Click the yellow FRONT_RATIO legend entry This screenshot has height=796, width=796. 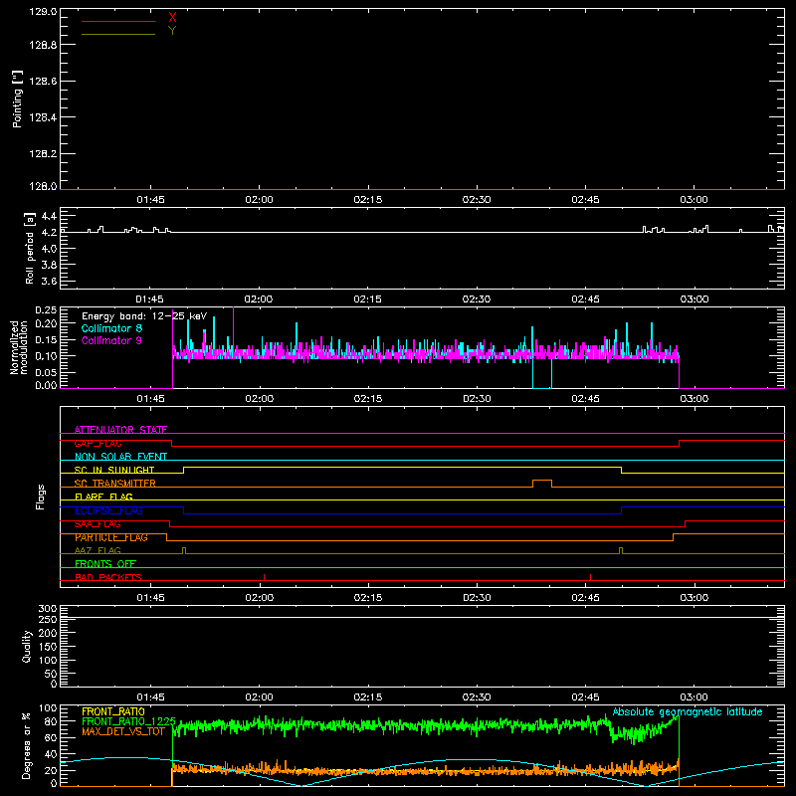click(113, 711)
